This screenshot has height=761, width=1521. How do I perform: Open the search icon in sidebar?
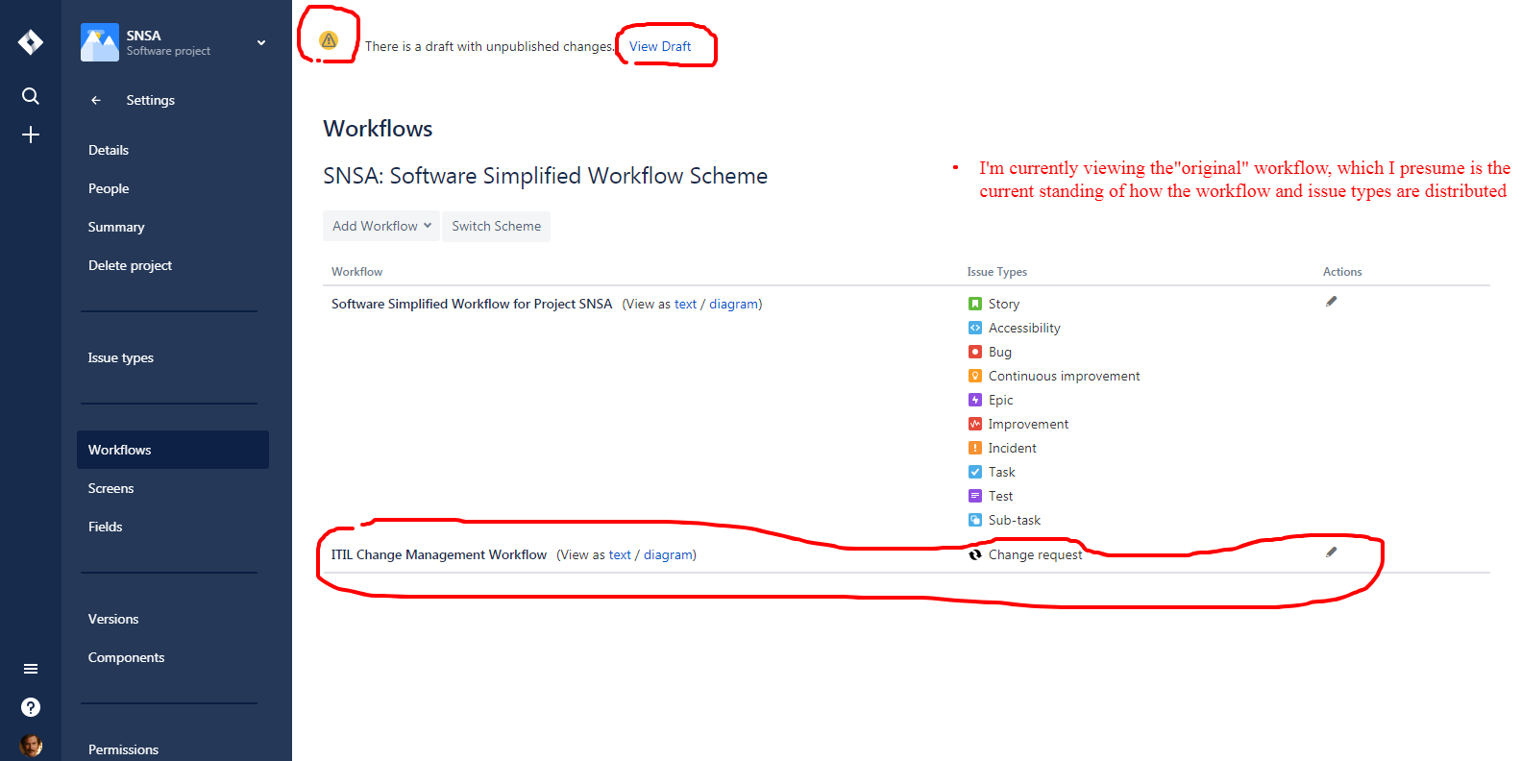(31, 96)
